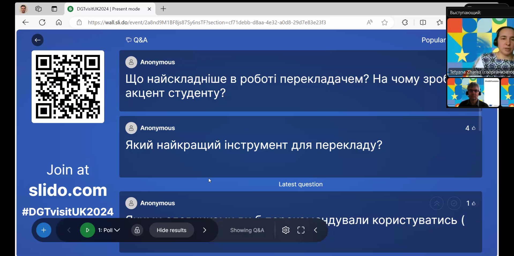
Task: Click the blue plus add button
Action: pos(44,230)
